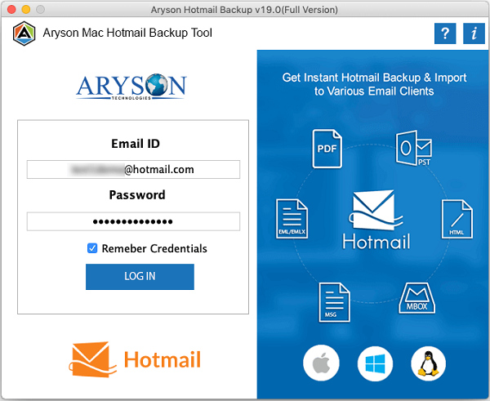Image resolution: width=490 pixels, height=401 pixels.
Task: Click the PDF format icon
Action: pyautogui.click(x=327, y=149)
